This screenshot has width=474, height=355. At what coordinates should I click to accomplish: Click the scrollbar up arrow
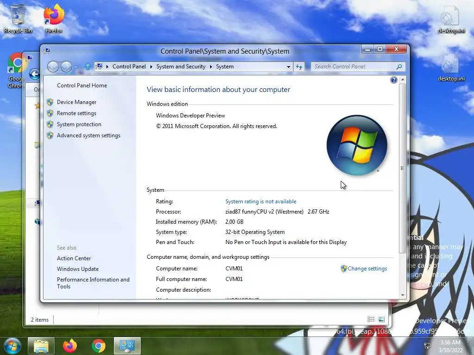402,80
